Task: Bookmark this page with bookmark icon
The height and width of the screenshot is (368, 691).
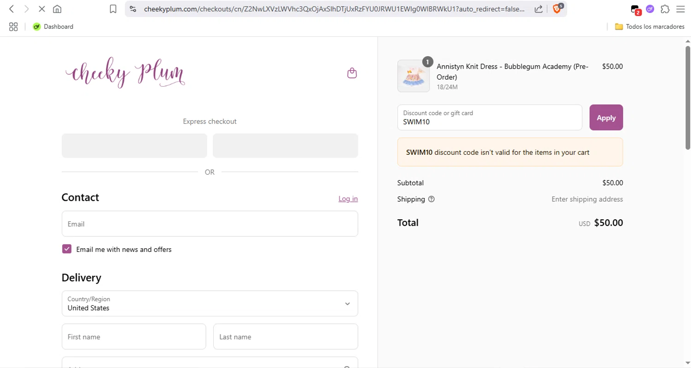Action: 113,9
